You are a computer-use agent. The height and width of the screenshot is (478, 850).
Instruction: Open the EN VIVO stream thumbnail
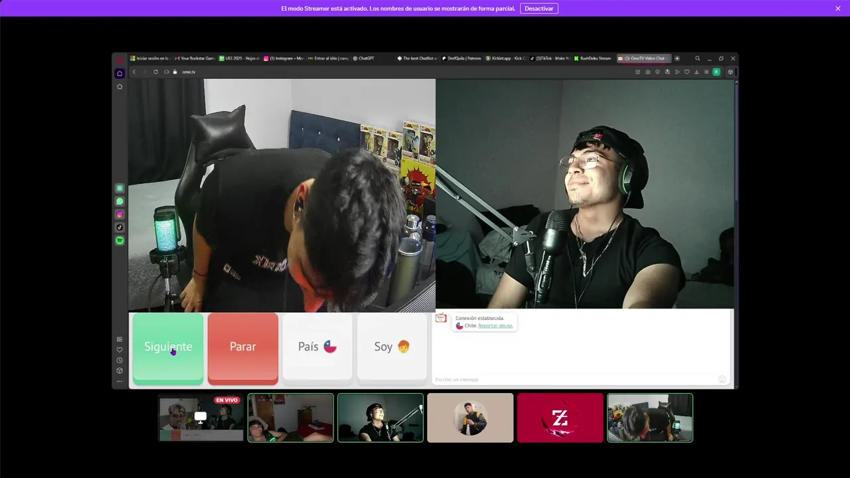[201, 418]
